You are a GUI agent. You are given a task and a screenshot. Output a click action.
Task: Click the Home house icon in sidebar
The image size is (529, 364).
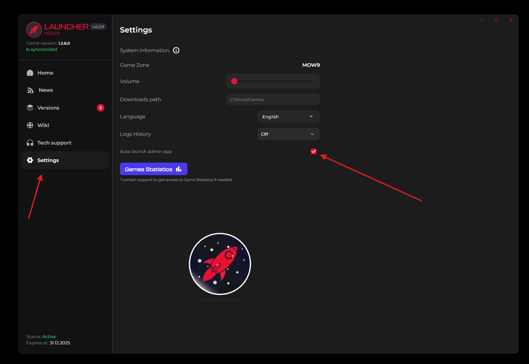[30, 73]
